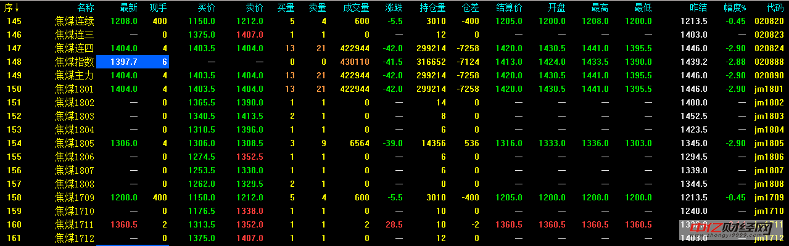
Task: Click the 昨结 column header
Action: [698, 7]
